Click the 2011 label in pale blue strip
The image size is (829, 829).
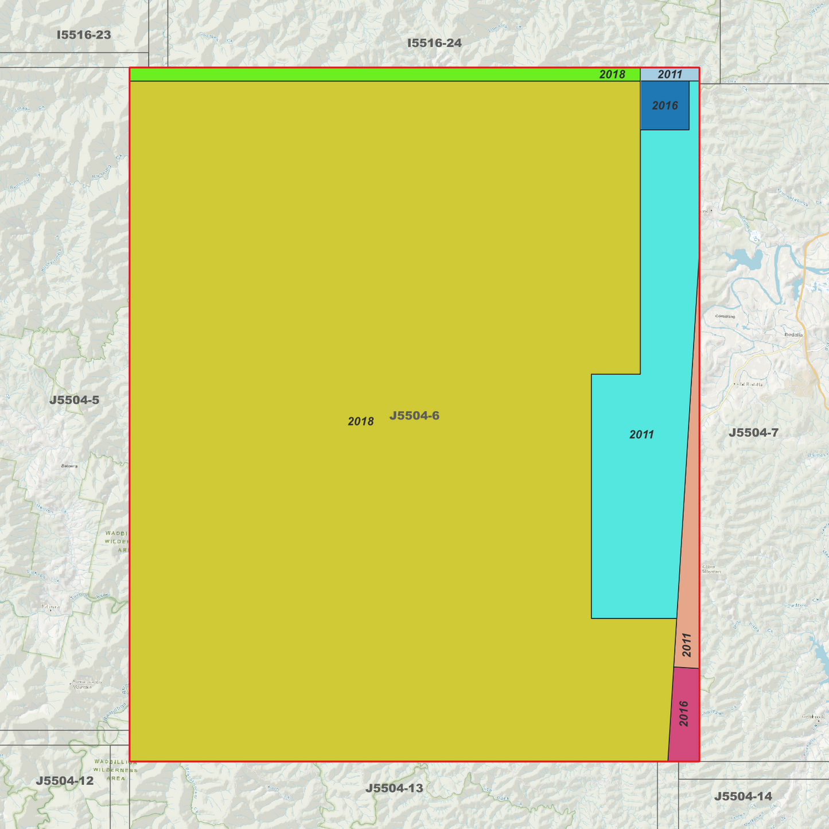point(670,75)
